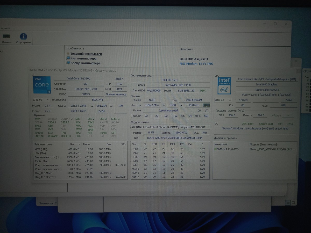The width and height of the screenshot is (311, 233).
Task: Click the UEFI Boot indicator label
Action: click(248, 124)
